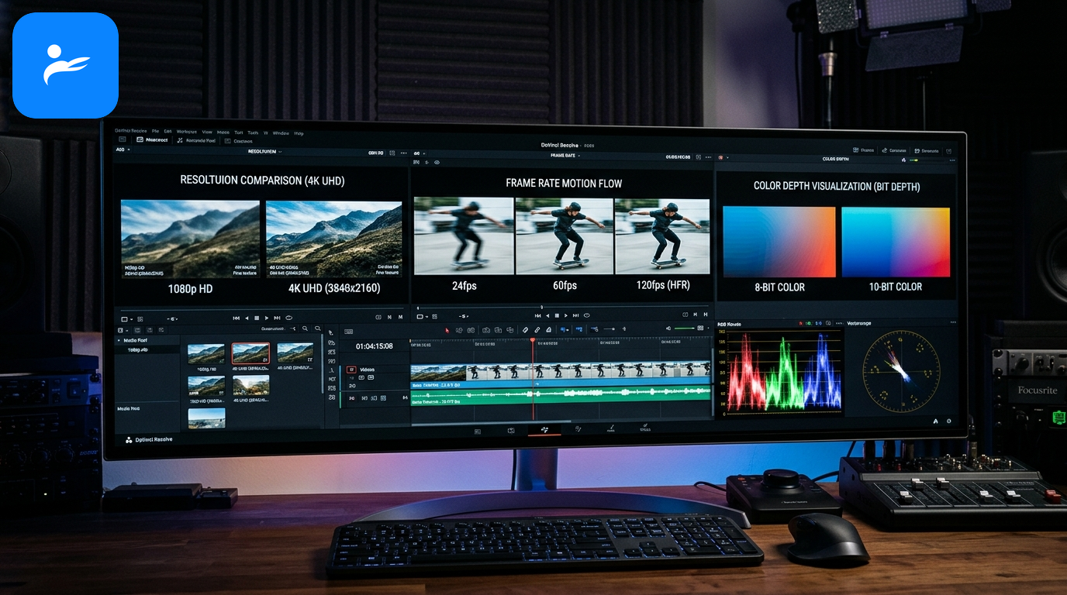Open the View menu

[x=205, y=132]
